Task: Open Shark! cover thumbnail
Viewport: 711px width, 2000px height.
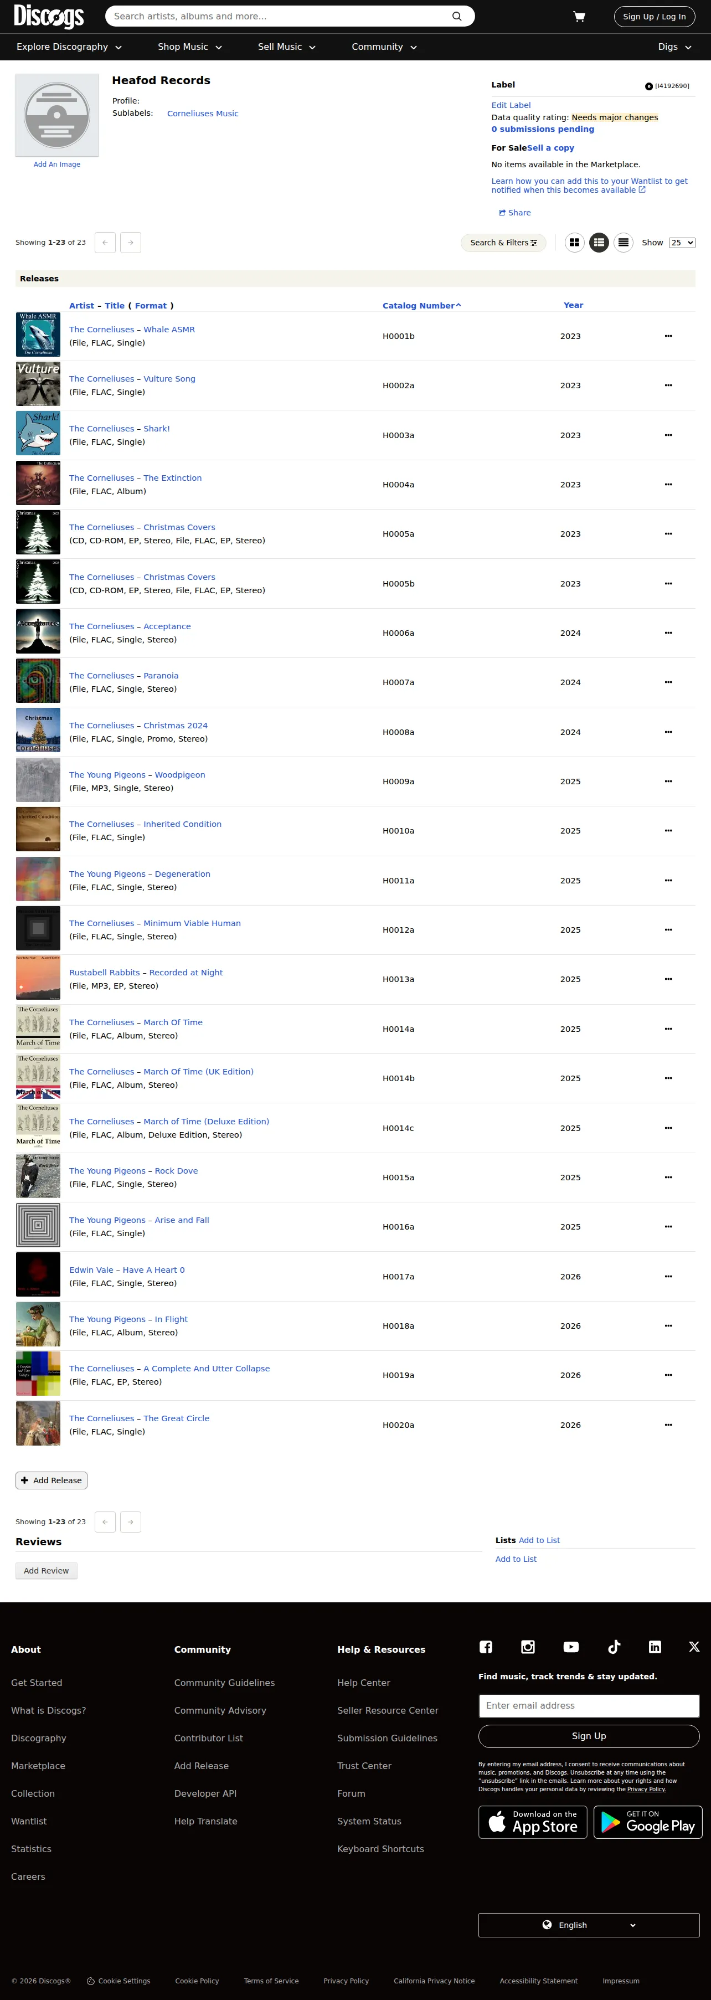Action: click(38, 433)
